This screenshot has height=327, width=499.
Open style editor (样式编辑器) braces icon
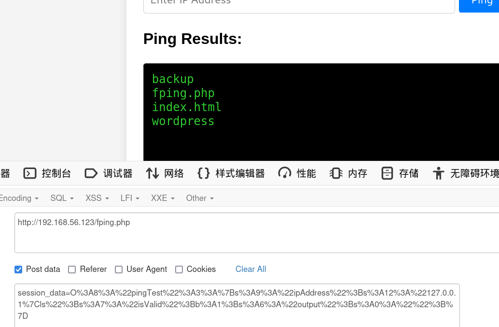coord(204,173)
